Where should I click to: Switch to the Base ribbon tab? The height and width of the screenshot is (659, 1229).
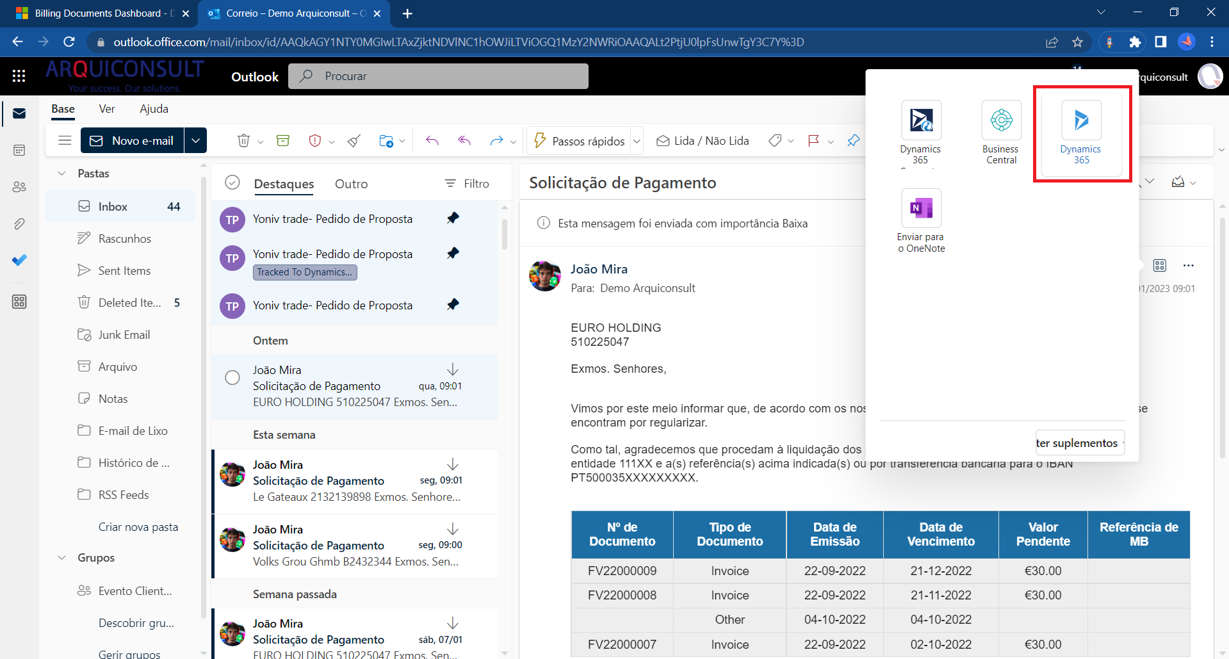(x=63, y=109)
